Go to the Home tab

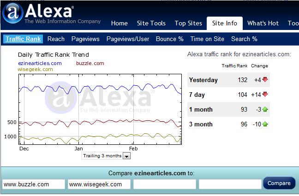(x=120, y=23)
